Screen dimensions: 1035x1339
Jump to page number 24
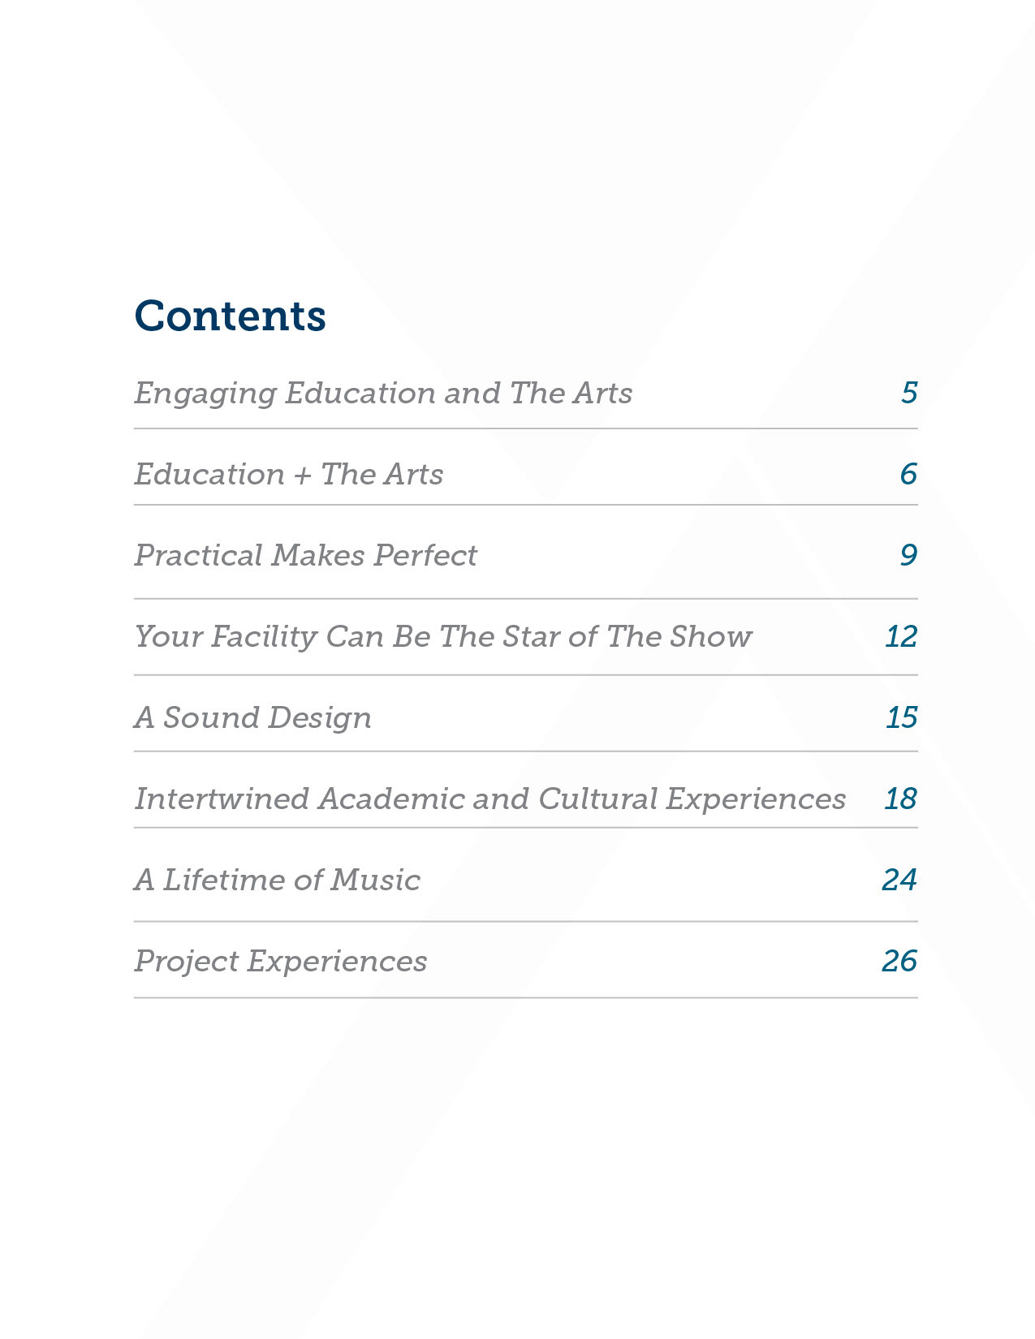[x=899, y=880]
